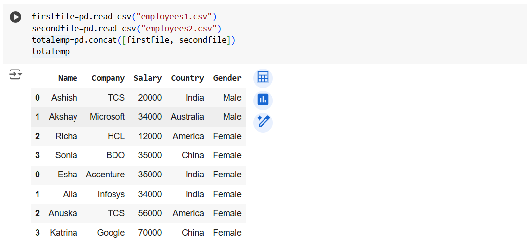Open suggested charts for the dataframe
527x245 pixels.
coord(263,100)
